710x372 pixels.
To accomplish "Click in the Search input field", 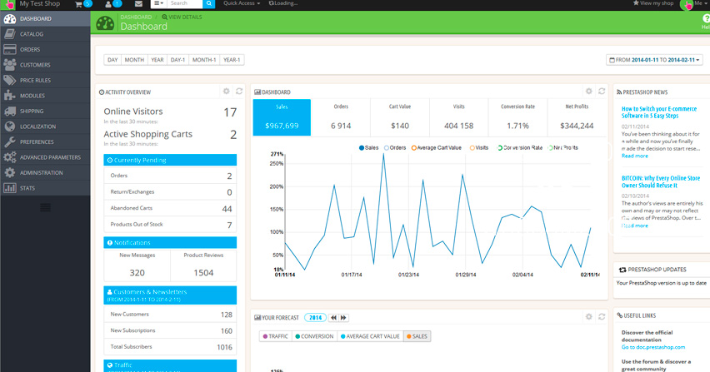I will [x=185, y=3].
